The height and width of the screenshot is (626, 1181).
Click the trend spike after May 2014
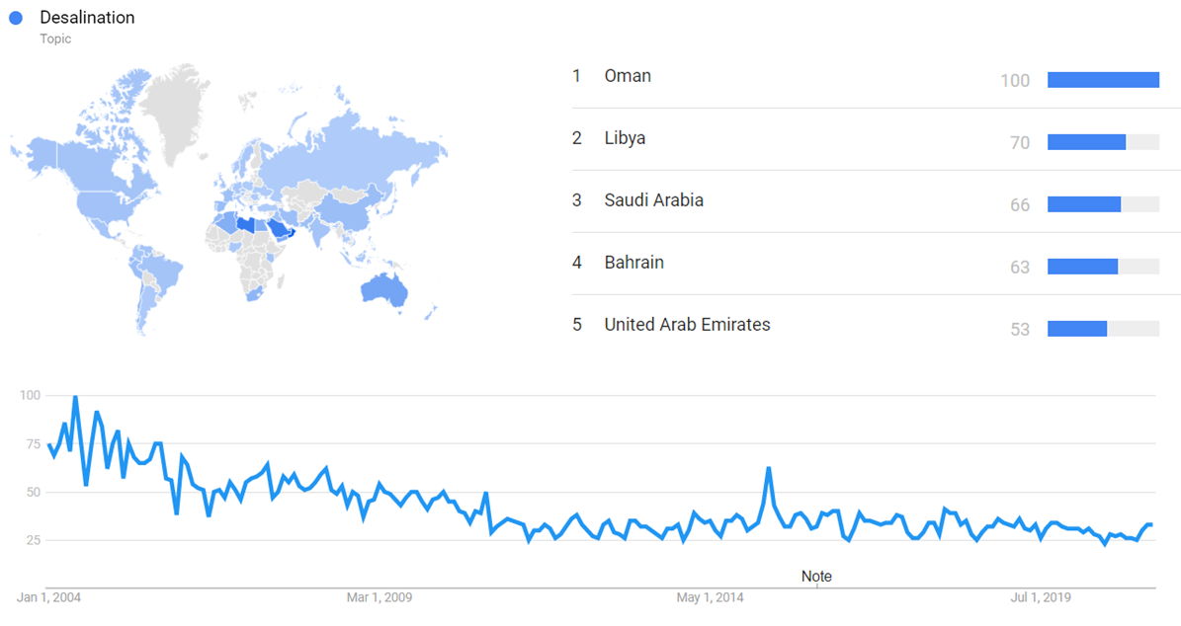click(768, 468)
